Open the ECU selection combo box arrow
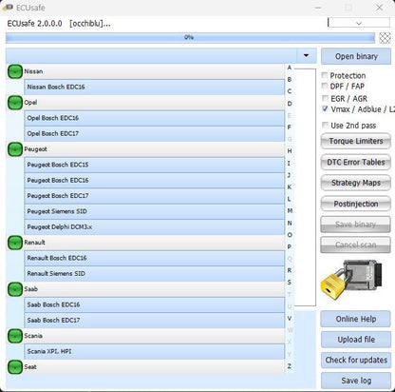395x392 pixels. click(x=306, y=56)
